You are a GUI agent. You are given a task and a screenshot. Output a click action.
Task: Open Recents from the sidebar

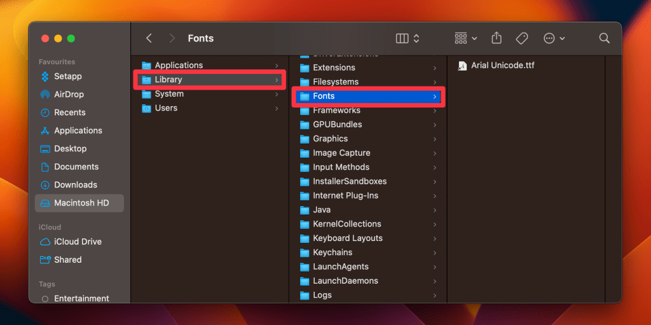coord(69,113)
